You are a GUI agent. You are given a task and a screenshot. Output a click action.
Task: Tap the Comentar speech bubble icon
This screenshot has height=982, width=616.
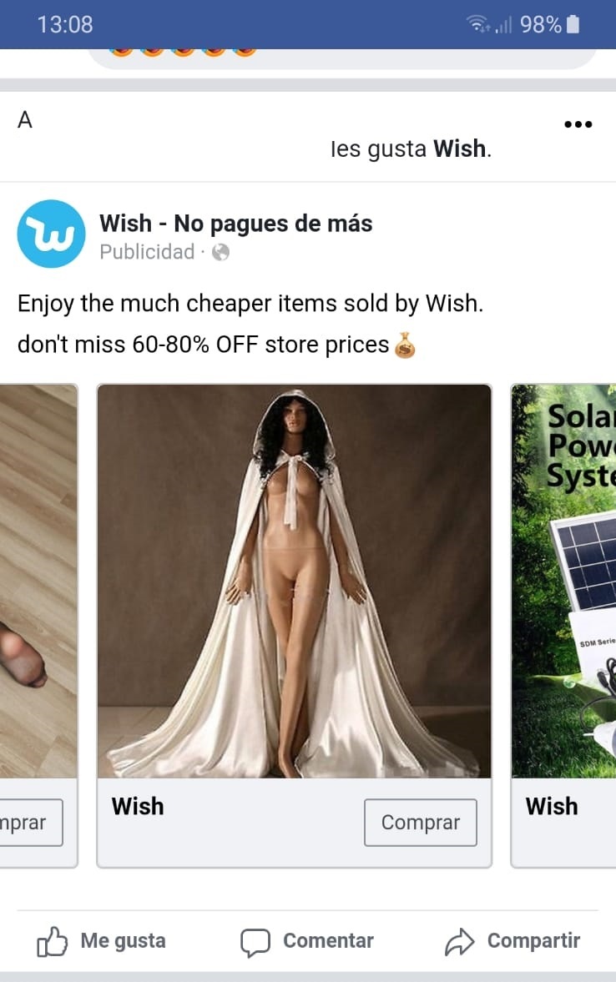coord(255,942)
